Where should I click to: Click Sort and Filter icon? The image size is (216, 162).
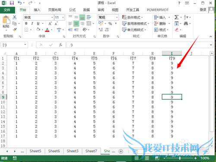click(x=186, y=17)
